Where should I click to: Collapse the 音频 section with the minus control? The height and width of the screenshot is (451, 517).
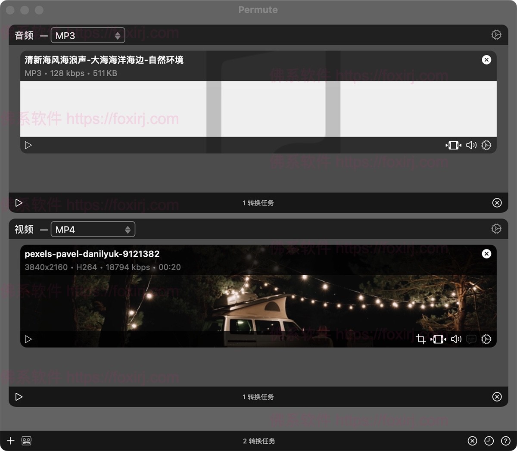pyautogui.click(x=44, y=36)
